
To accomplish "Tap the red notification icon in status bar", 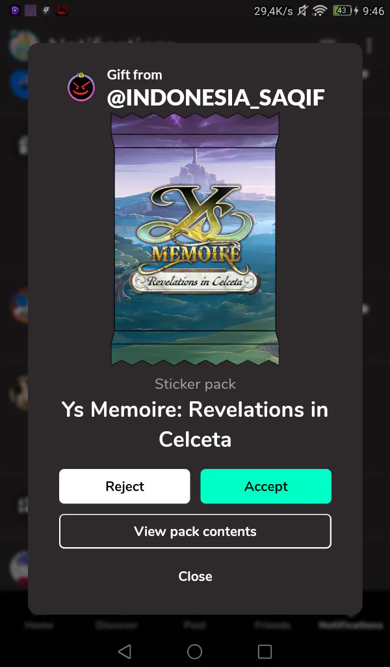I will [x=62, y=10].
